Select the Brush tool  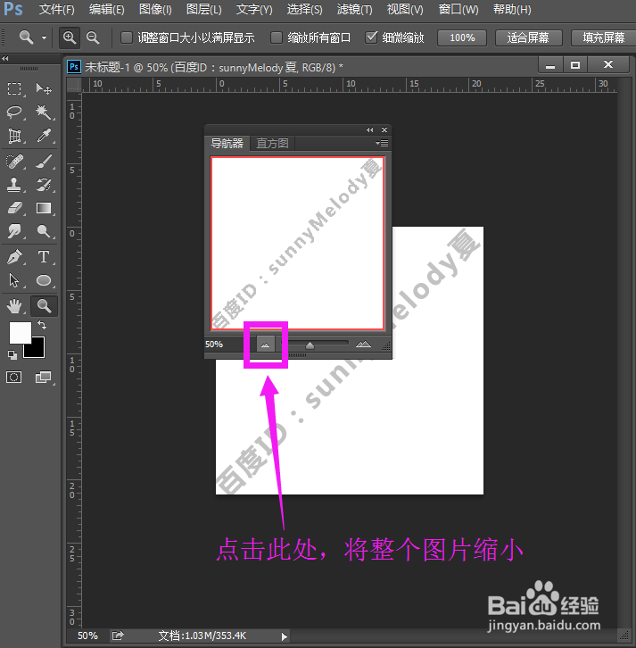(x=44, y=162)
